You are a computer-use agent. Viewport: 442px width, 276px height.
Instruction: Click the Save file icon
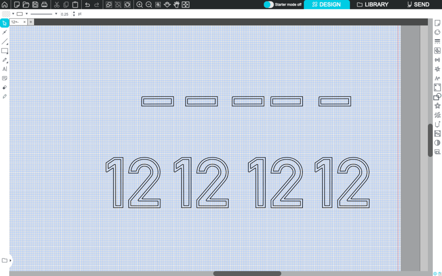[x=35, y=4]
